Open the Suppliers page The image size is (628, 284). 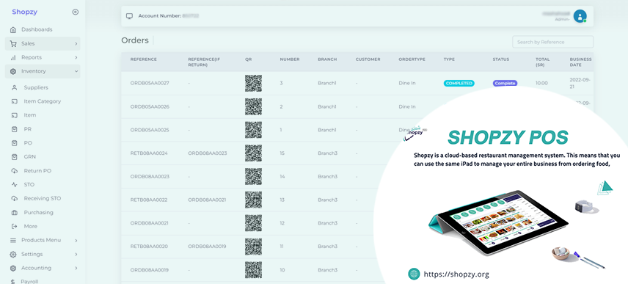point(36,87)
